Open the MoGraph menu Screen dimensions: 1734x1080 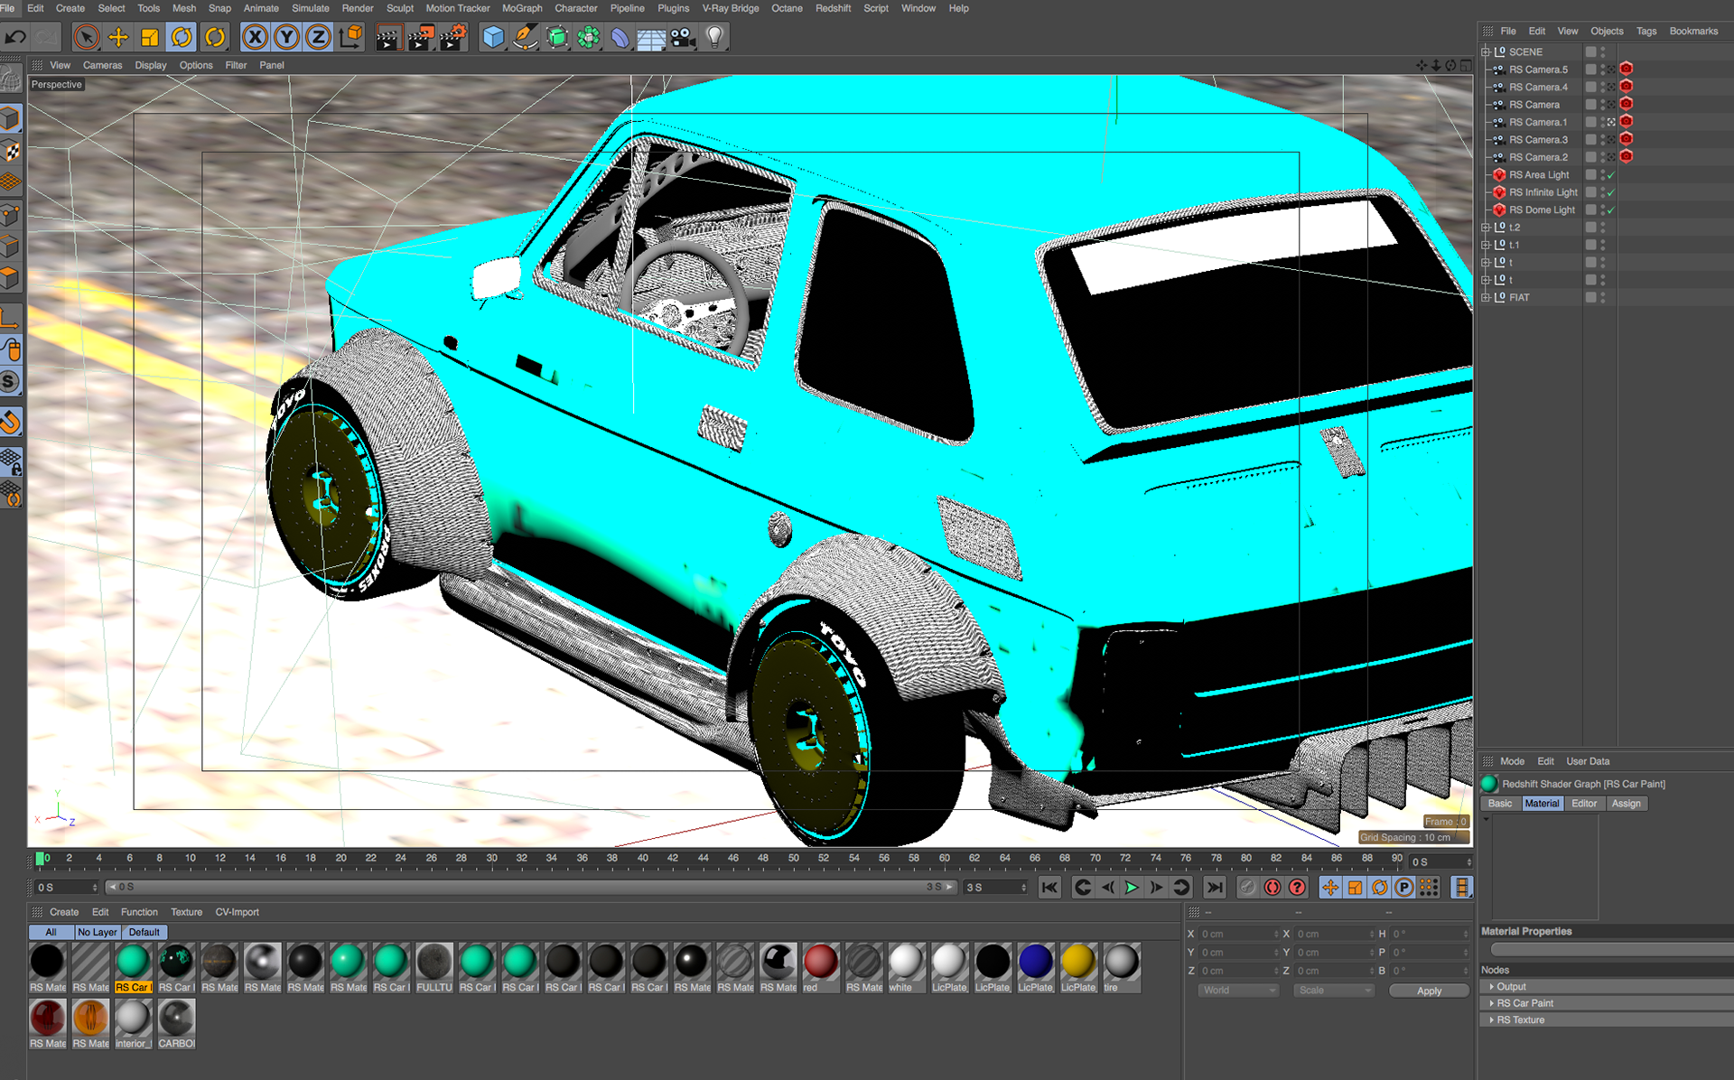coord(522,8)
